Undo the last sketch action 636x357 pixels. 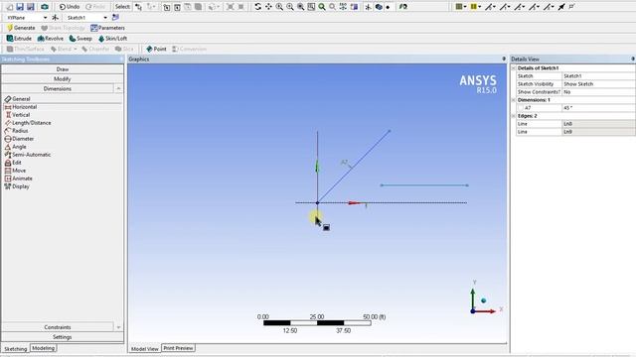tap(70, 7)
